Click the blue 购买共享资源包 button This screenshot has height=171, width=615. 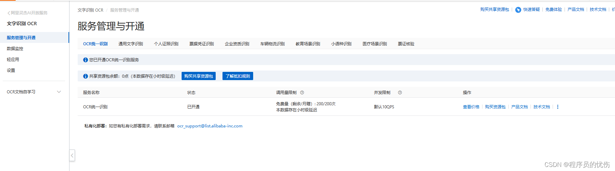(199, 76)
